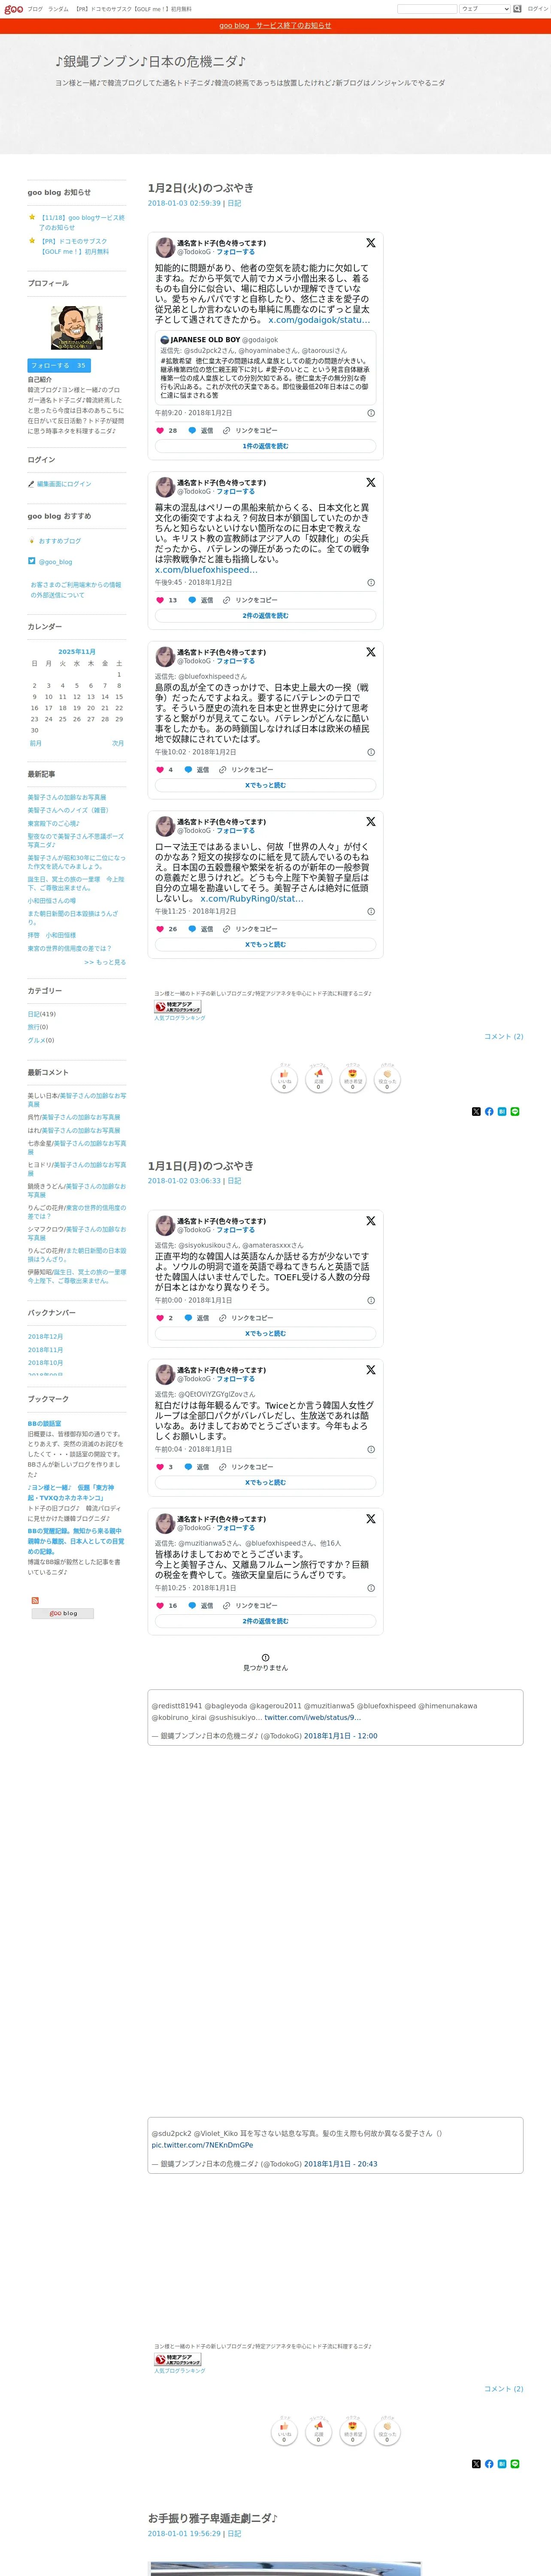Click 返信 on tweet with 16 likes
The width and height of the screenshot is (551, 2576).
[200, 1606]
